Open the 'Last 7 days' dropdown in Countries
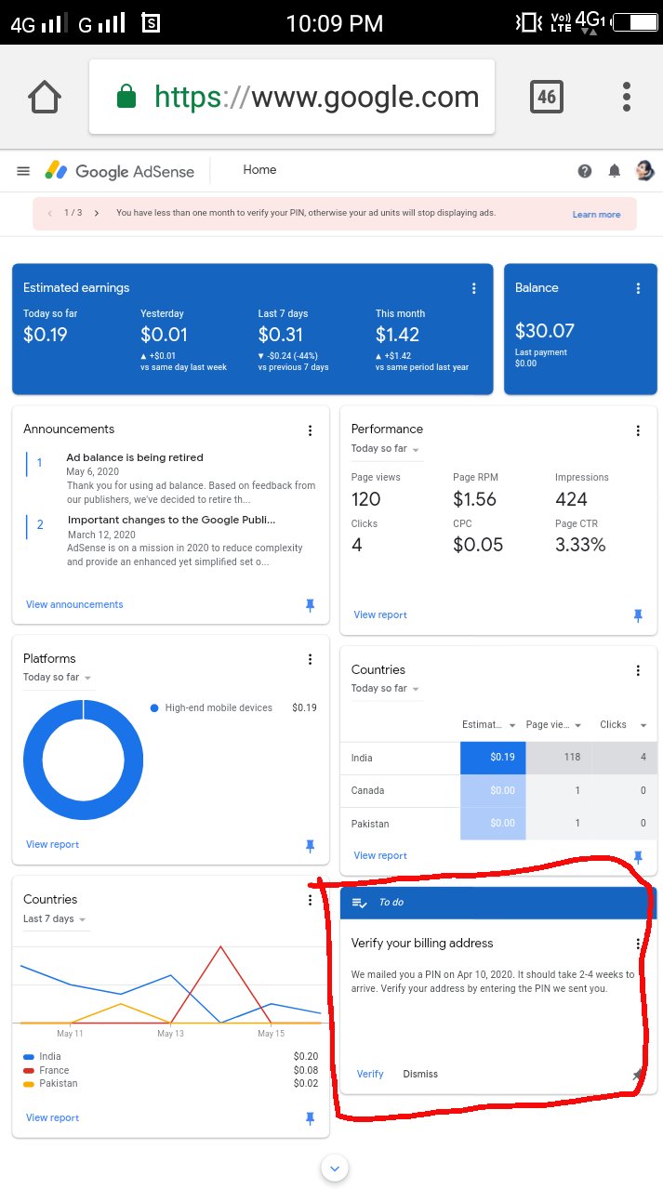 (54, 918)
